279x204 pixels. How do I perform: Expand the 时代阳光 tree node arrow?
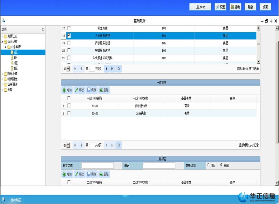(2, 79)
